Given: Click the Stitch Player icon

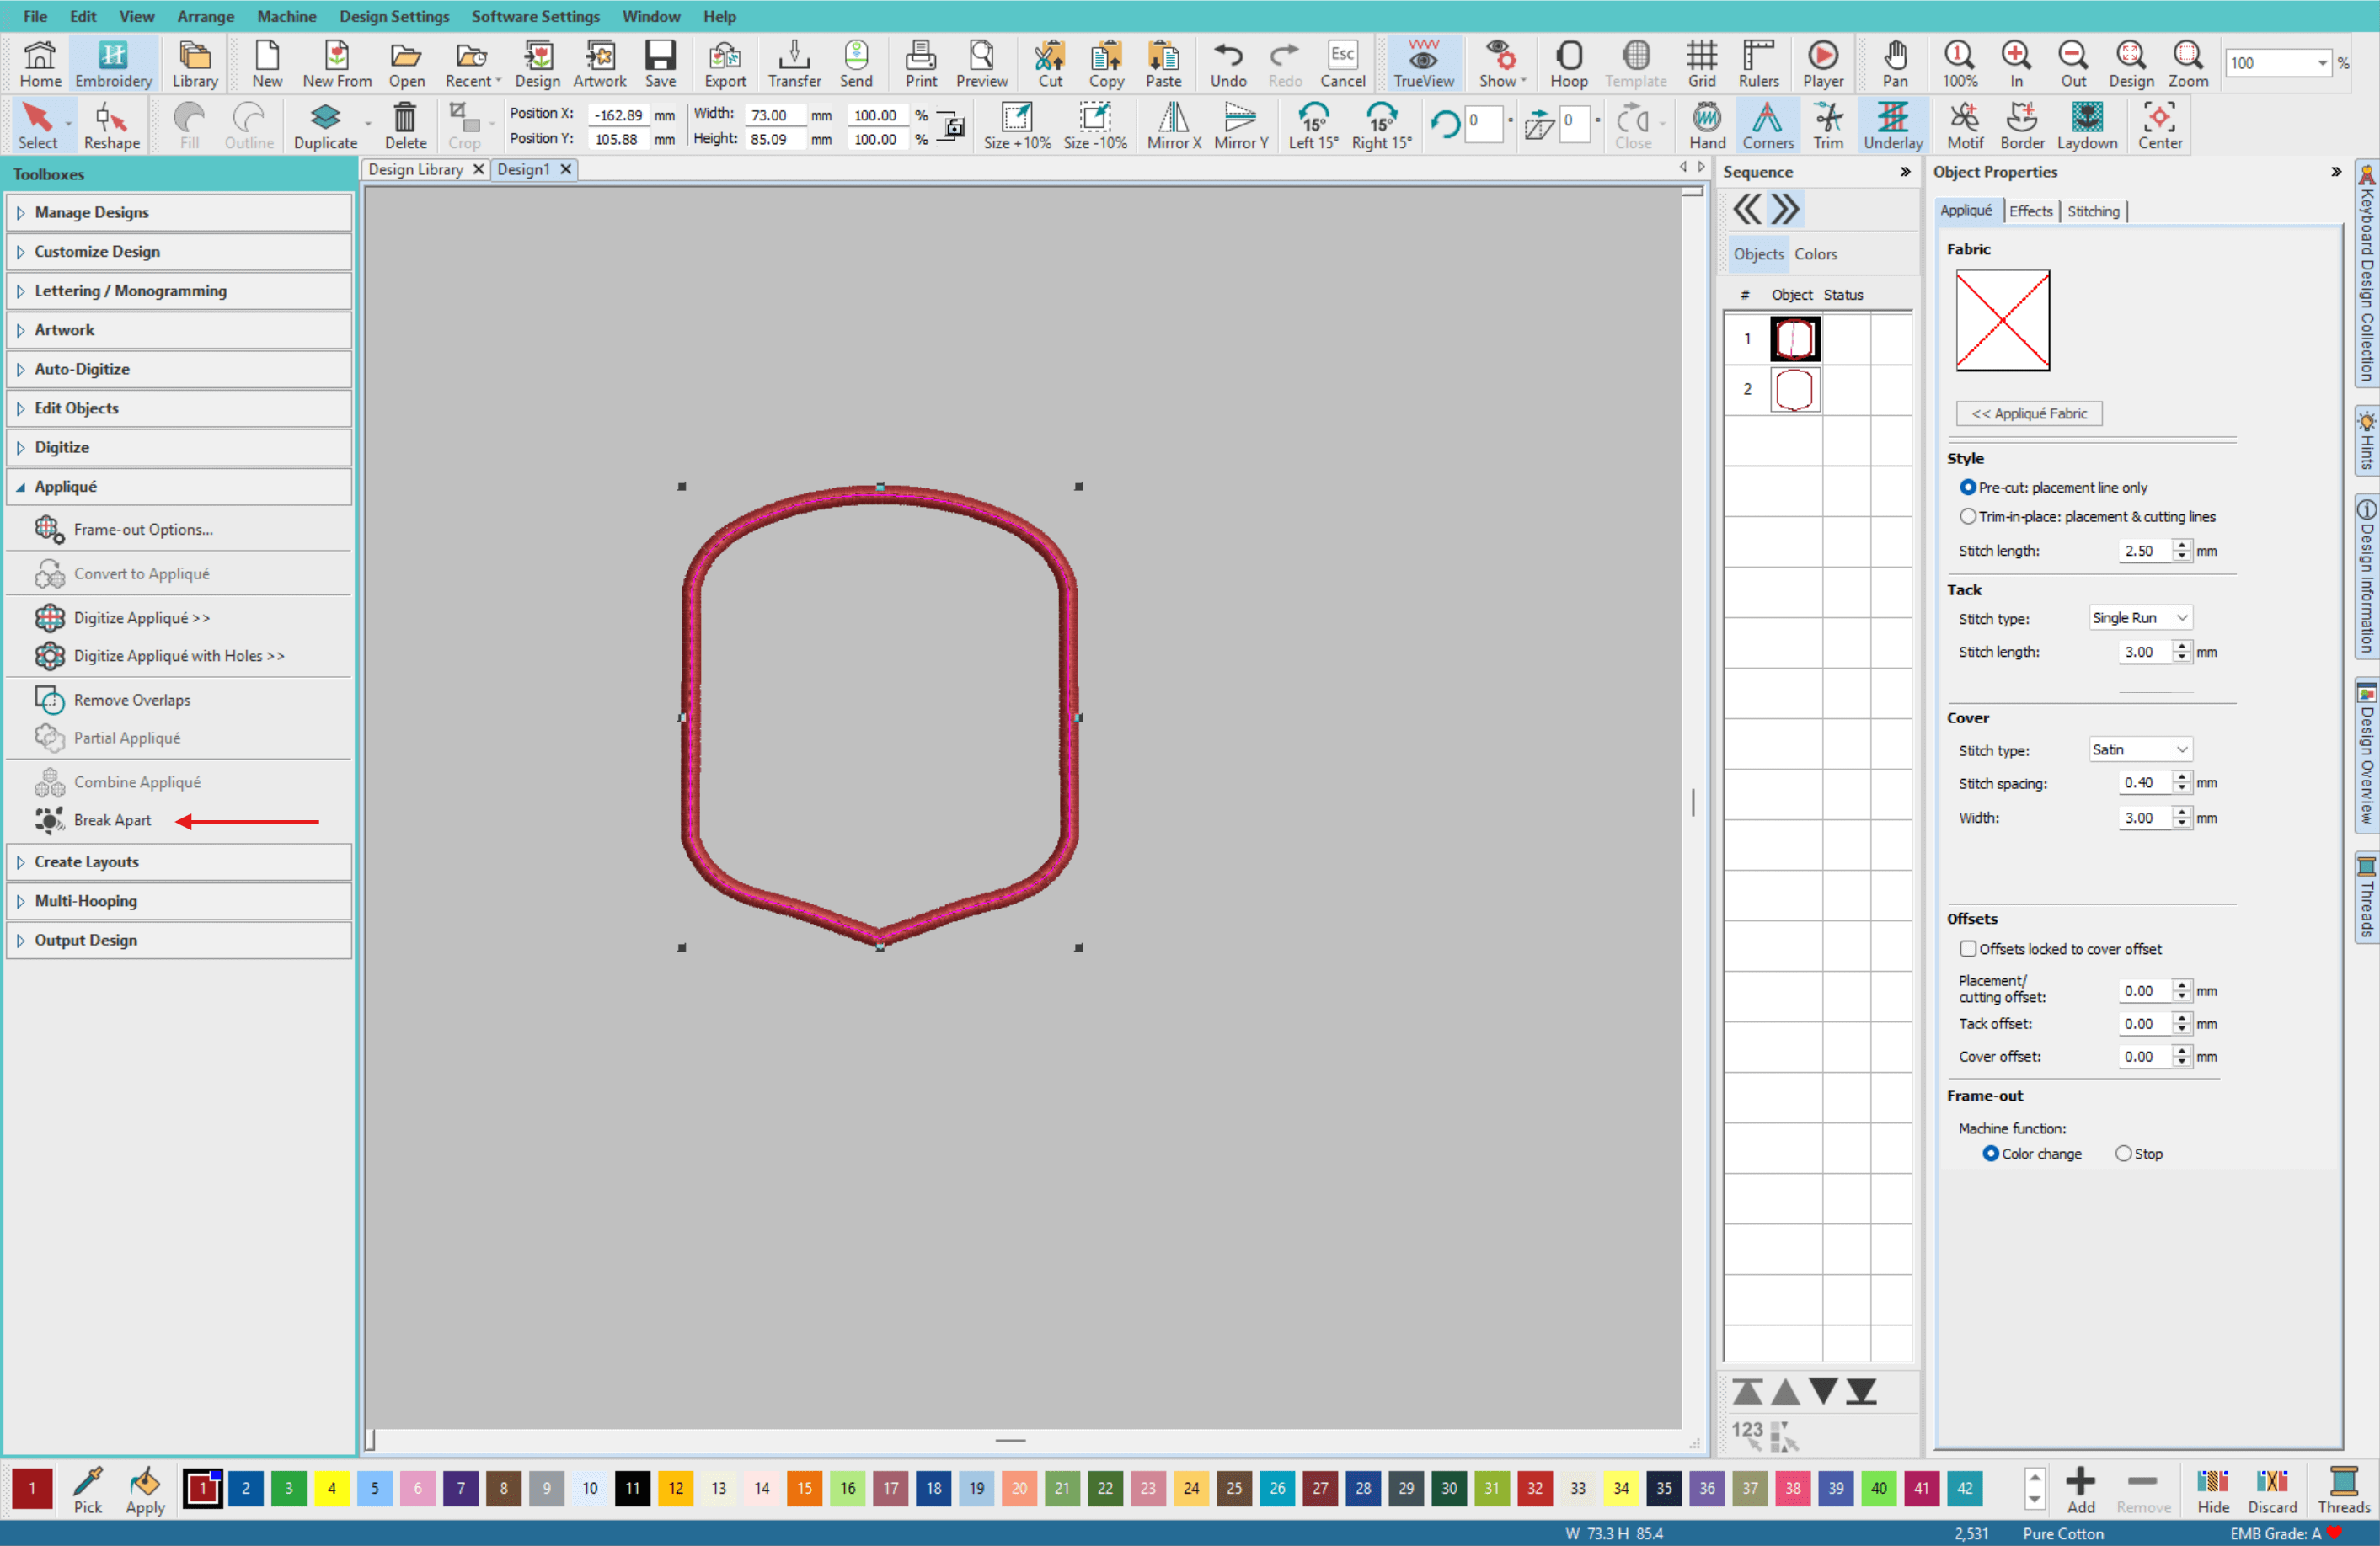Looking at the screenshot, I should [1822, 63].
